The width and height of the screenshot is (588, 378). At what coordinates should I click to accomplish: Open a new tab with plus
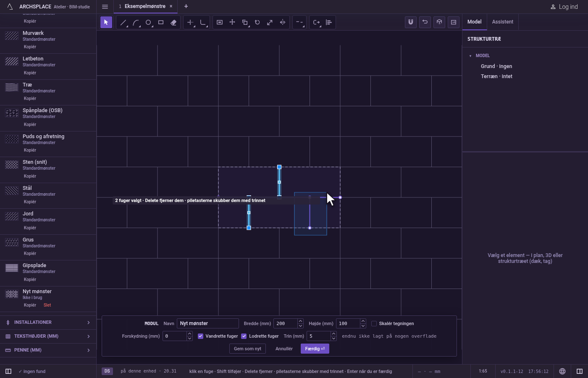pos(186,6)
